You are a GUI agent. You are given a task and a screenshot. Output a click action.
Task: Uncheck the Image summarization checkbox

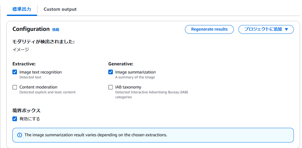coord(111,72)
